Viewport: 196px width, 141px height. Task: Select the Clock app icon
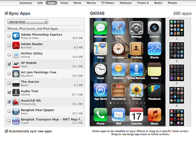click(x=100, y=69)
